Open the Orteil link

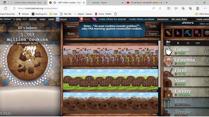[18, 19]
